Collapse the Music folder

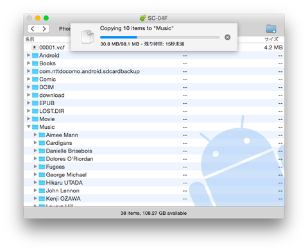(28, 127)
